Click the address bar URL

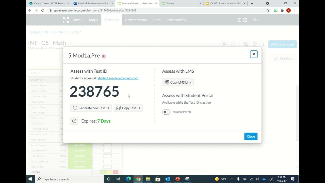[x=95, y=10]
